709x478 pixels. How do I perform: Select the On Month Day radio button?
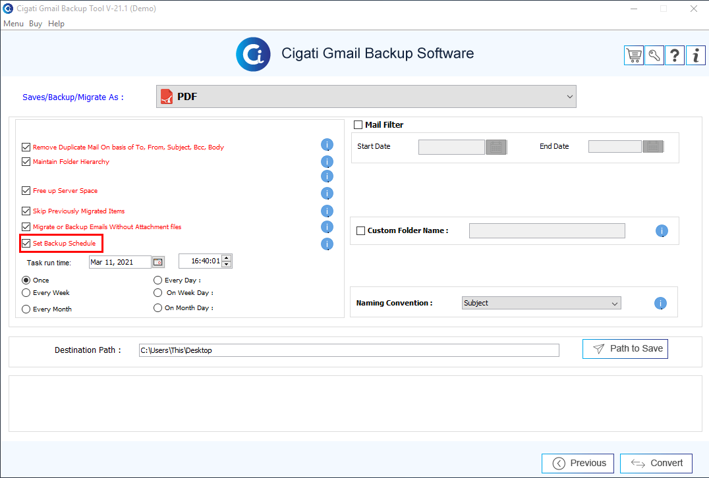tap(157, 307)
